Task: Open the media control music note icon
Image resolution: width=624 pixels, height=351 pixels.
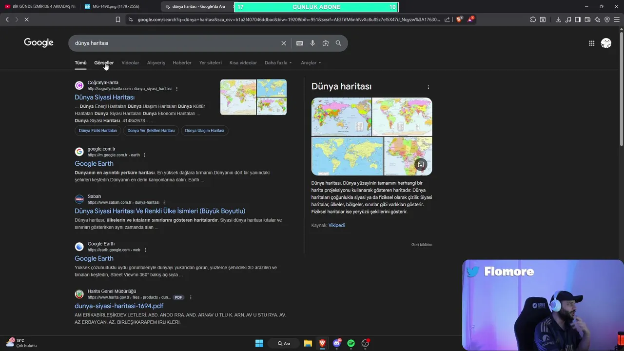Action: click(568, 19)
